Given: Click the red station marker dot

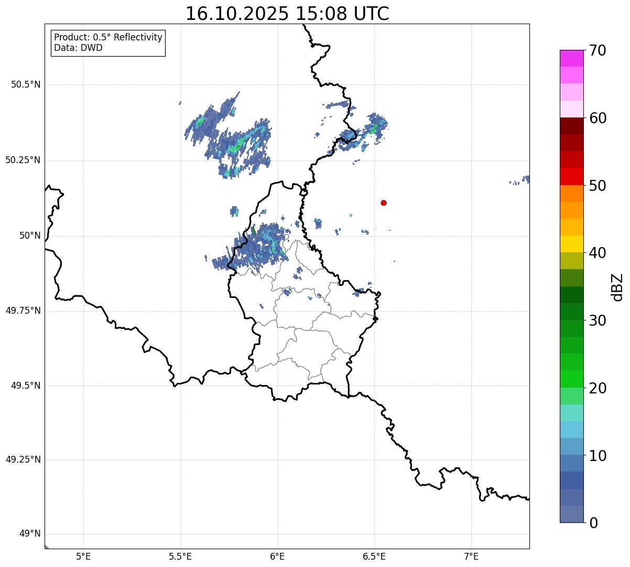Looking at the screenshot, I should click(x=384, y=202).
